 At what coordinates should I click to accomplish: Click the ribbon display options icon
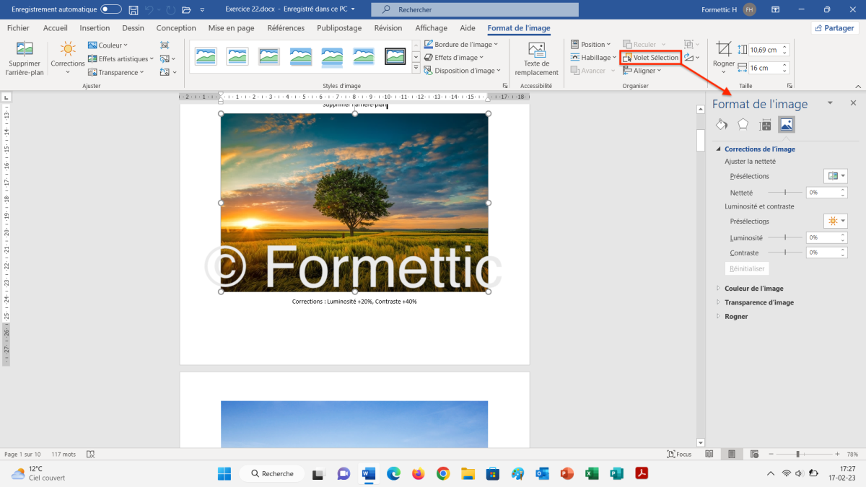click(x=775, y=9)
